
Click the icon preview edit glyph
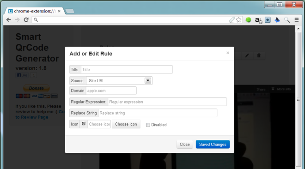(84, 124)
